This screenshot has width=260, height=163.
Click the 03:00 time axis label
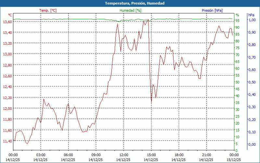pos(41,155)
